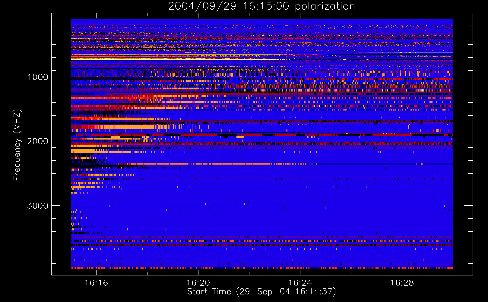This screenshot has width=488, height=302.
Task: Select the 'Start Time (29-Sep-04 16:14:37)' axis label
Action: click(x=261, y=292)
